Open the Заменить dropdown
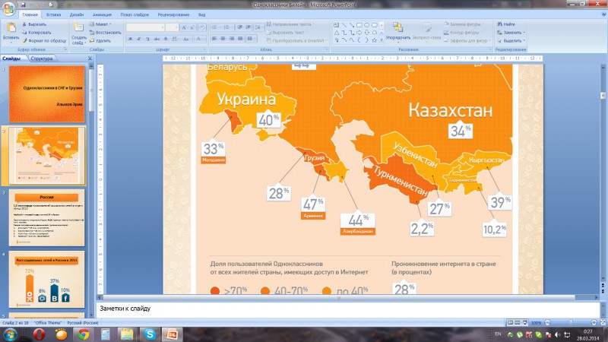The height and width of the screenshot is (342, 608). [x=511, y=32]
